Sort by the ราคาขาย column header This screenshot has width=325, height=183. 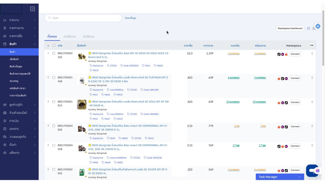(208, 46)
